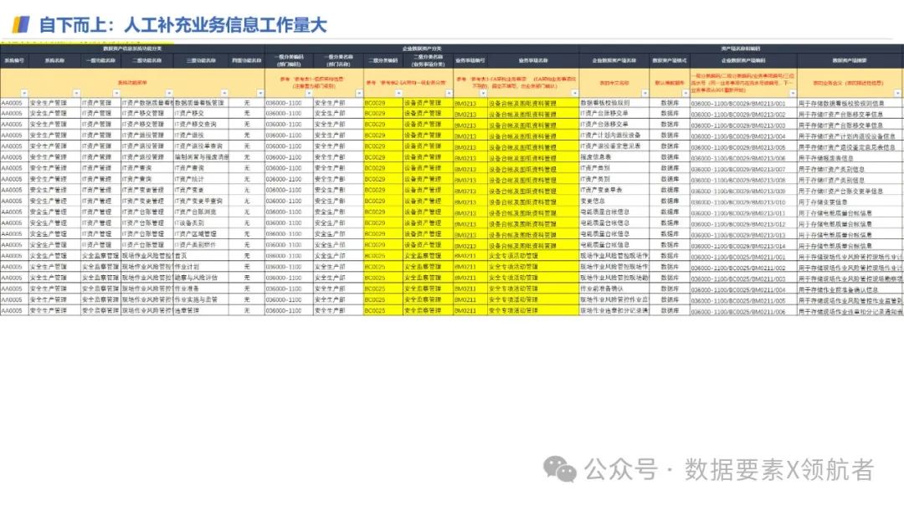Click the 安全生产管理 cell in the first row
The height and width of the screenshot is (506, 904).
pos(46,105)
